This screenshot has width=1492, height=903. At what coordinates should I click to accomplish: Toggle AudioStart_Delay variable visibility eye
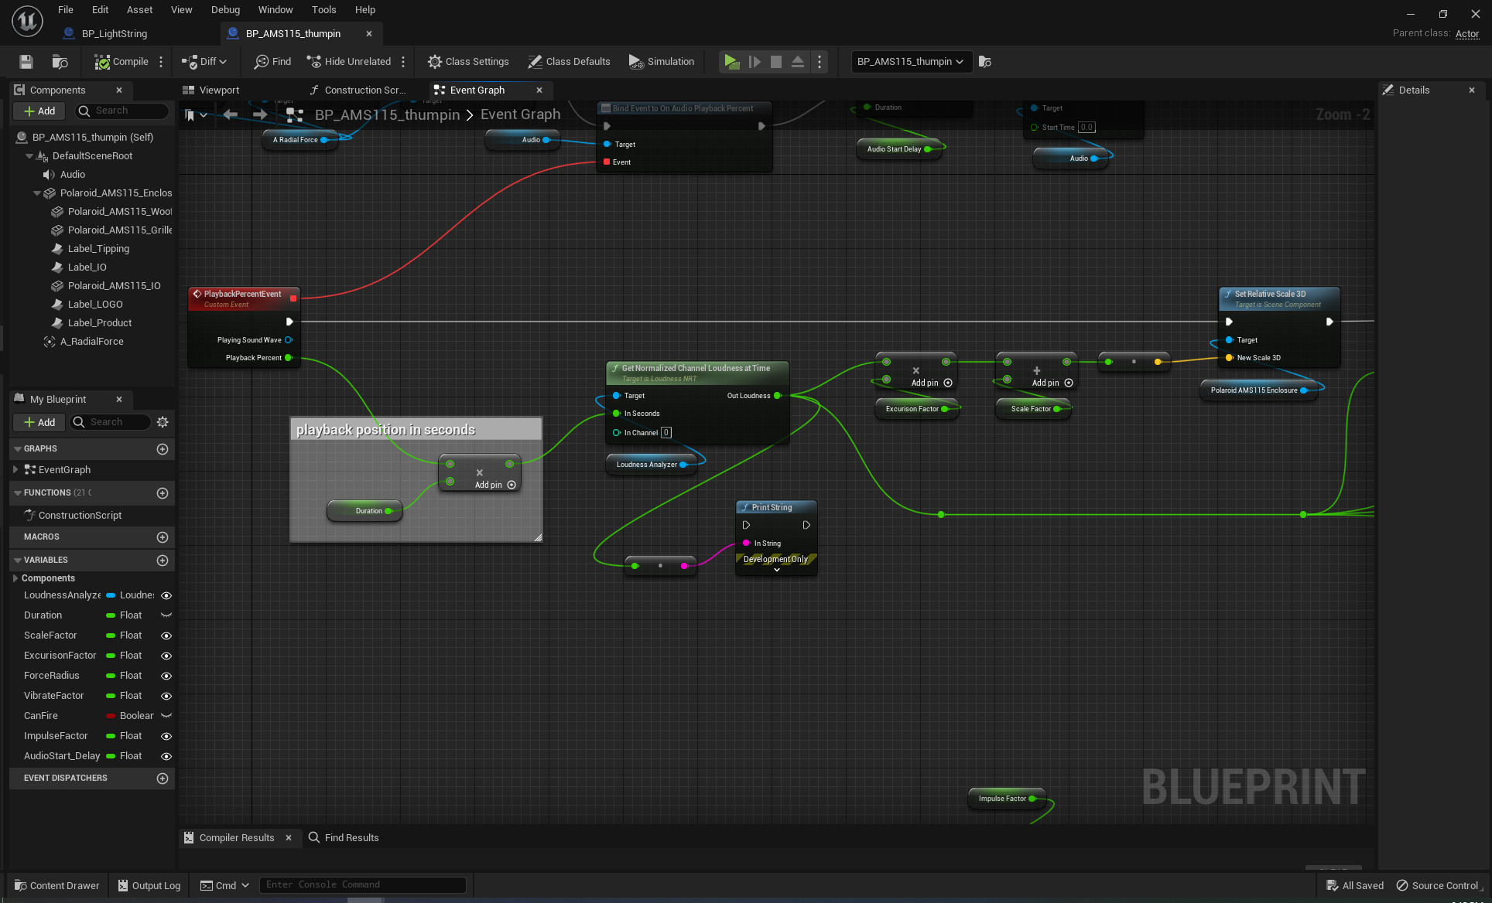click(x=166, y=756)
